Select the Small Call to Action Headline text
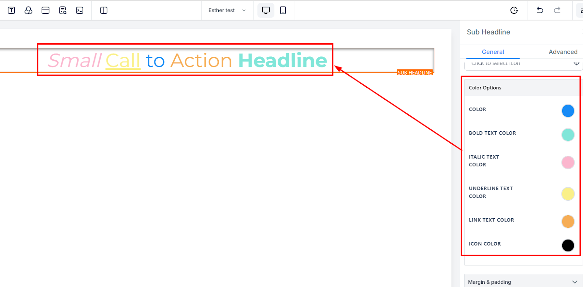The image size is (583, 287). click(x=187, y=60)
